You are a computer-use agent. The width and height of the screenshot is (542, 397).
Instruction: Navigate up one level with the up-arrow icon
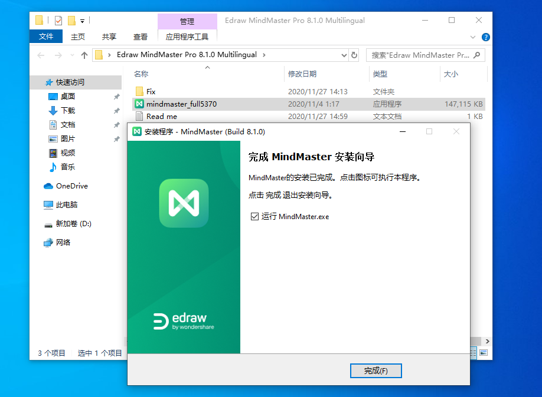pos(84,55)
